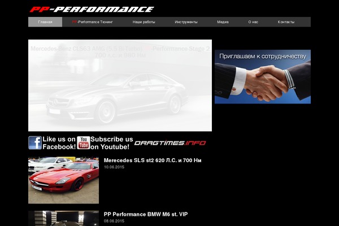Click the PP-Performance logo

pos(92,9)
